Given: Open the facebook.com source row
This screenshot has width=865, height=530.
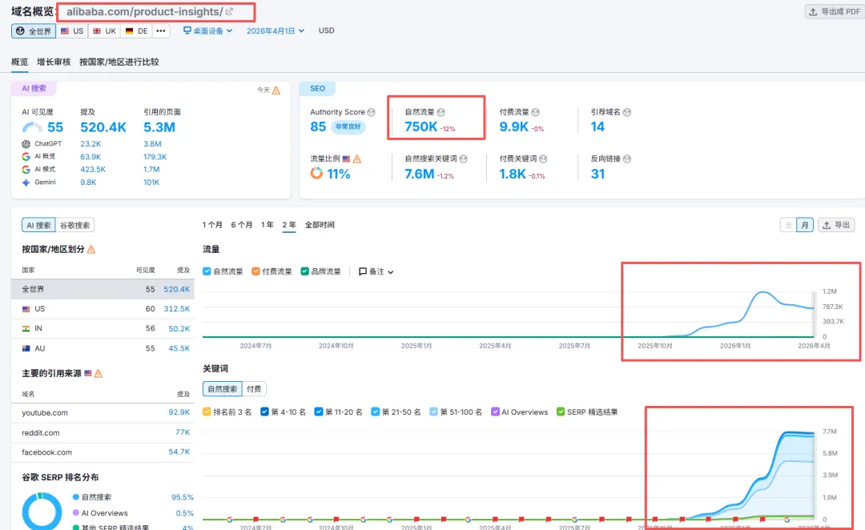Looking at the screenshot, I should 103,452.
